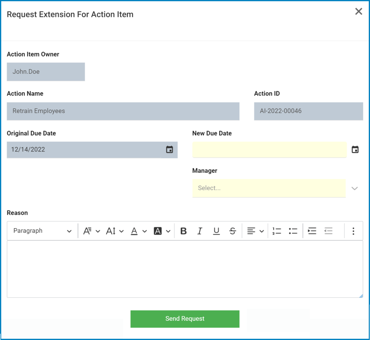Click inside the Reason text area
The height and width of the screenshot is (340, 370).
tap(185, 269)
